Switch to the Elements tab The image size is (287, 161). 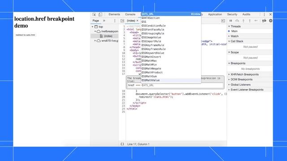click(114, 14)
